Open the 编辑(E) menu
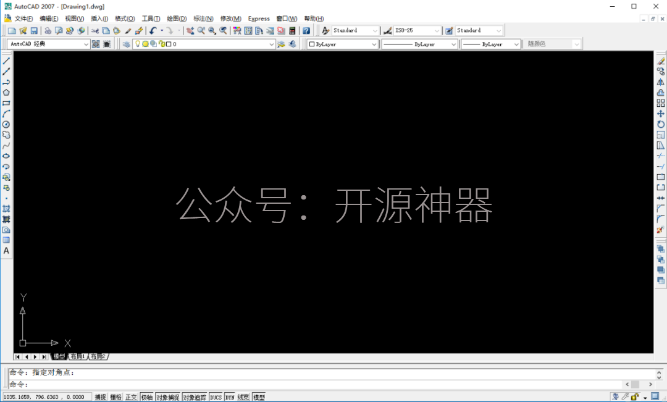 [x=49, y=19]
